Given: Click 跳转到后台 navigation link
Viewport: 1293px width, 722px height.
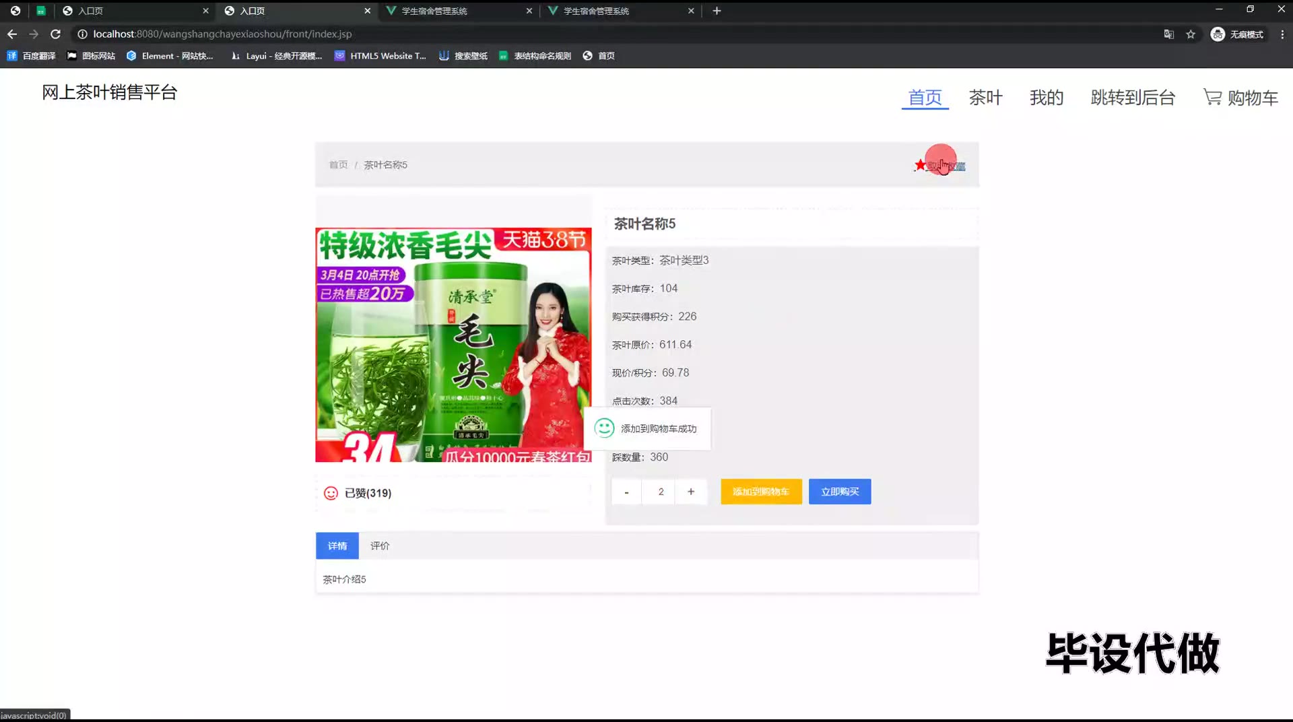Looking at the screenshot, I should click(x=1133, y=98).
